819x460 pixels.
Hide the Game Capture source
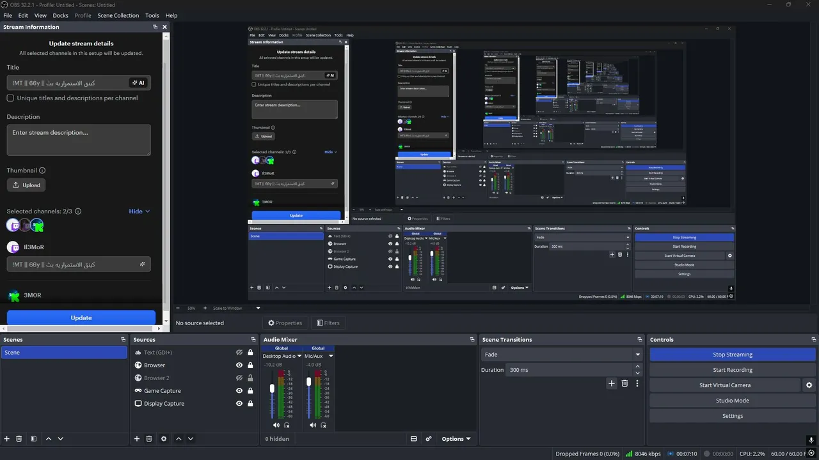tap(239, 390)
